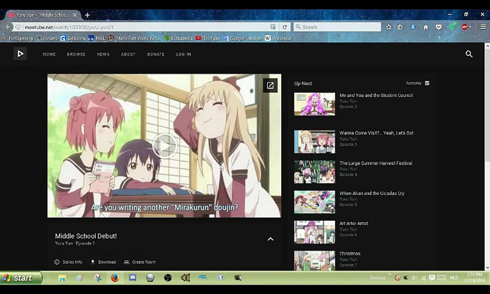Click the Desktop toolbar label on taskbar
490x294 pixels.
[x=378, y=278]
